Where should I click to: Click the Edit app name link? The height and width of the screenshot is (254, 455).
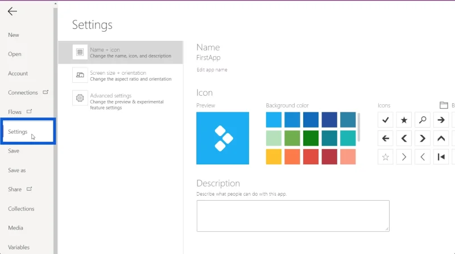212,70
